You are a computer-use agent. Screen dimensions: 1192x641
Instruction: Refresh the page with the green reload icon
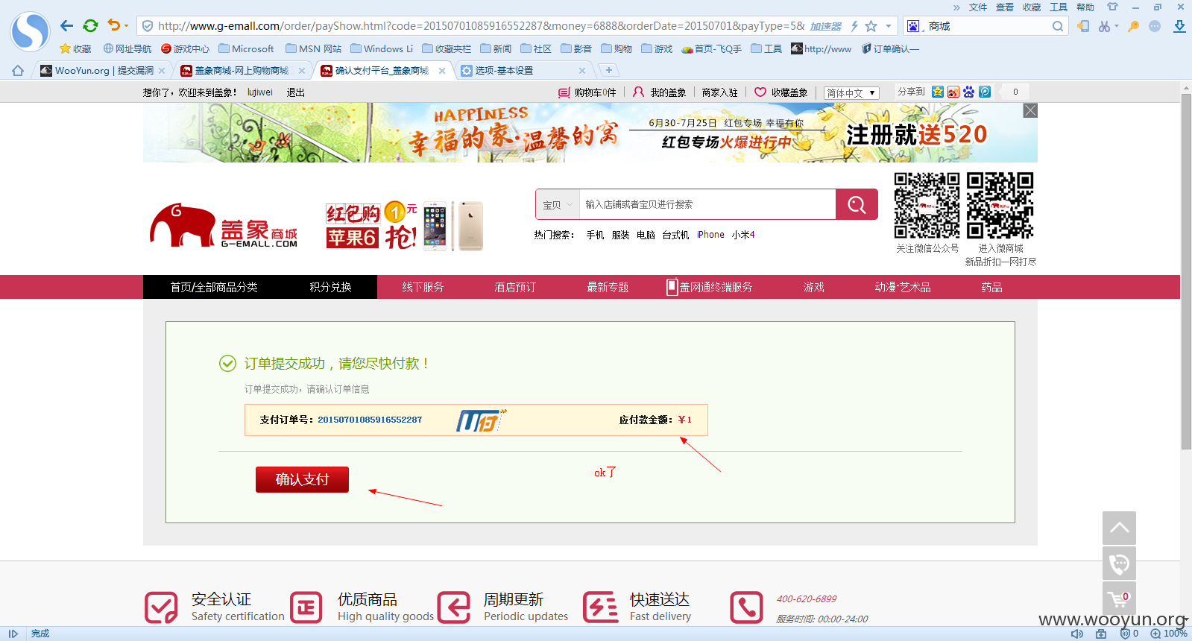(90, 26)
